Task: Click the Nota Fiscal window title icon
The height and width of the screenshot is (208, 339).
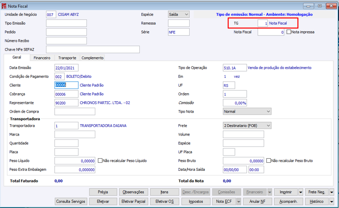Action: [4, 6]
